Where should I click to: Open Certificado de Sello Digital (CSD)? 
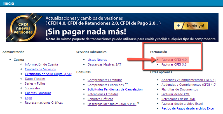tap(48, 74)
